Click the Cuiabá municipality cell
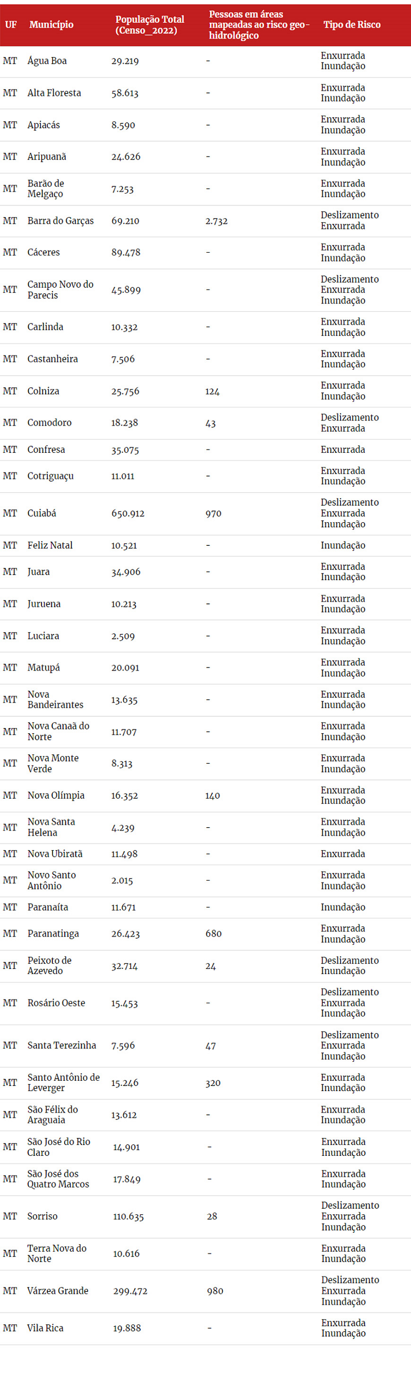 click(x=42, y=513)
